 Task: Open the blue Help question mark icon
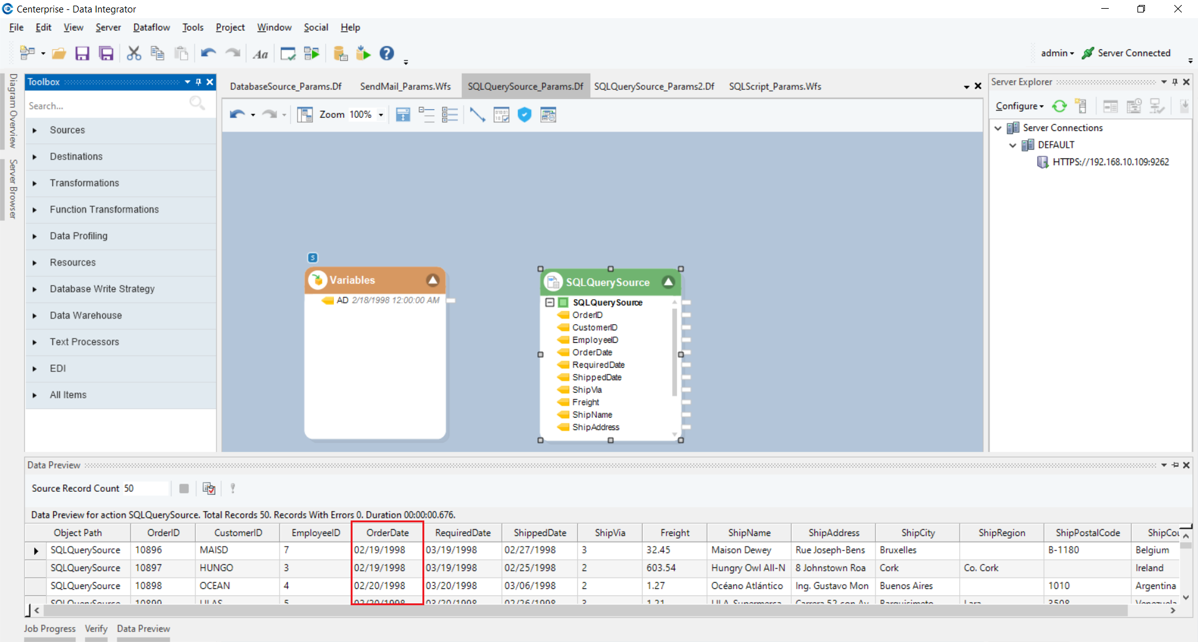click(x=387, y=54)
